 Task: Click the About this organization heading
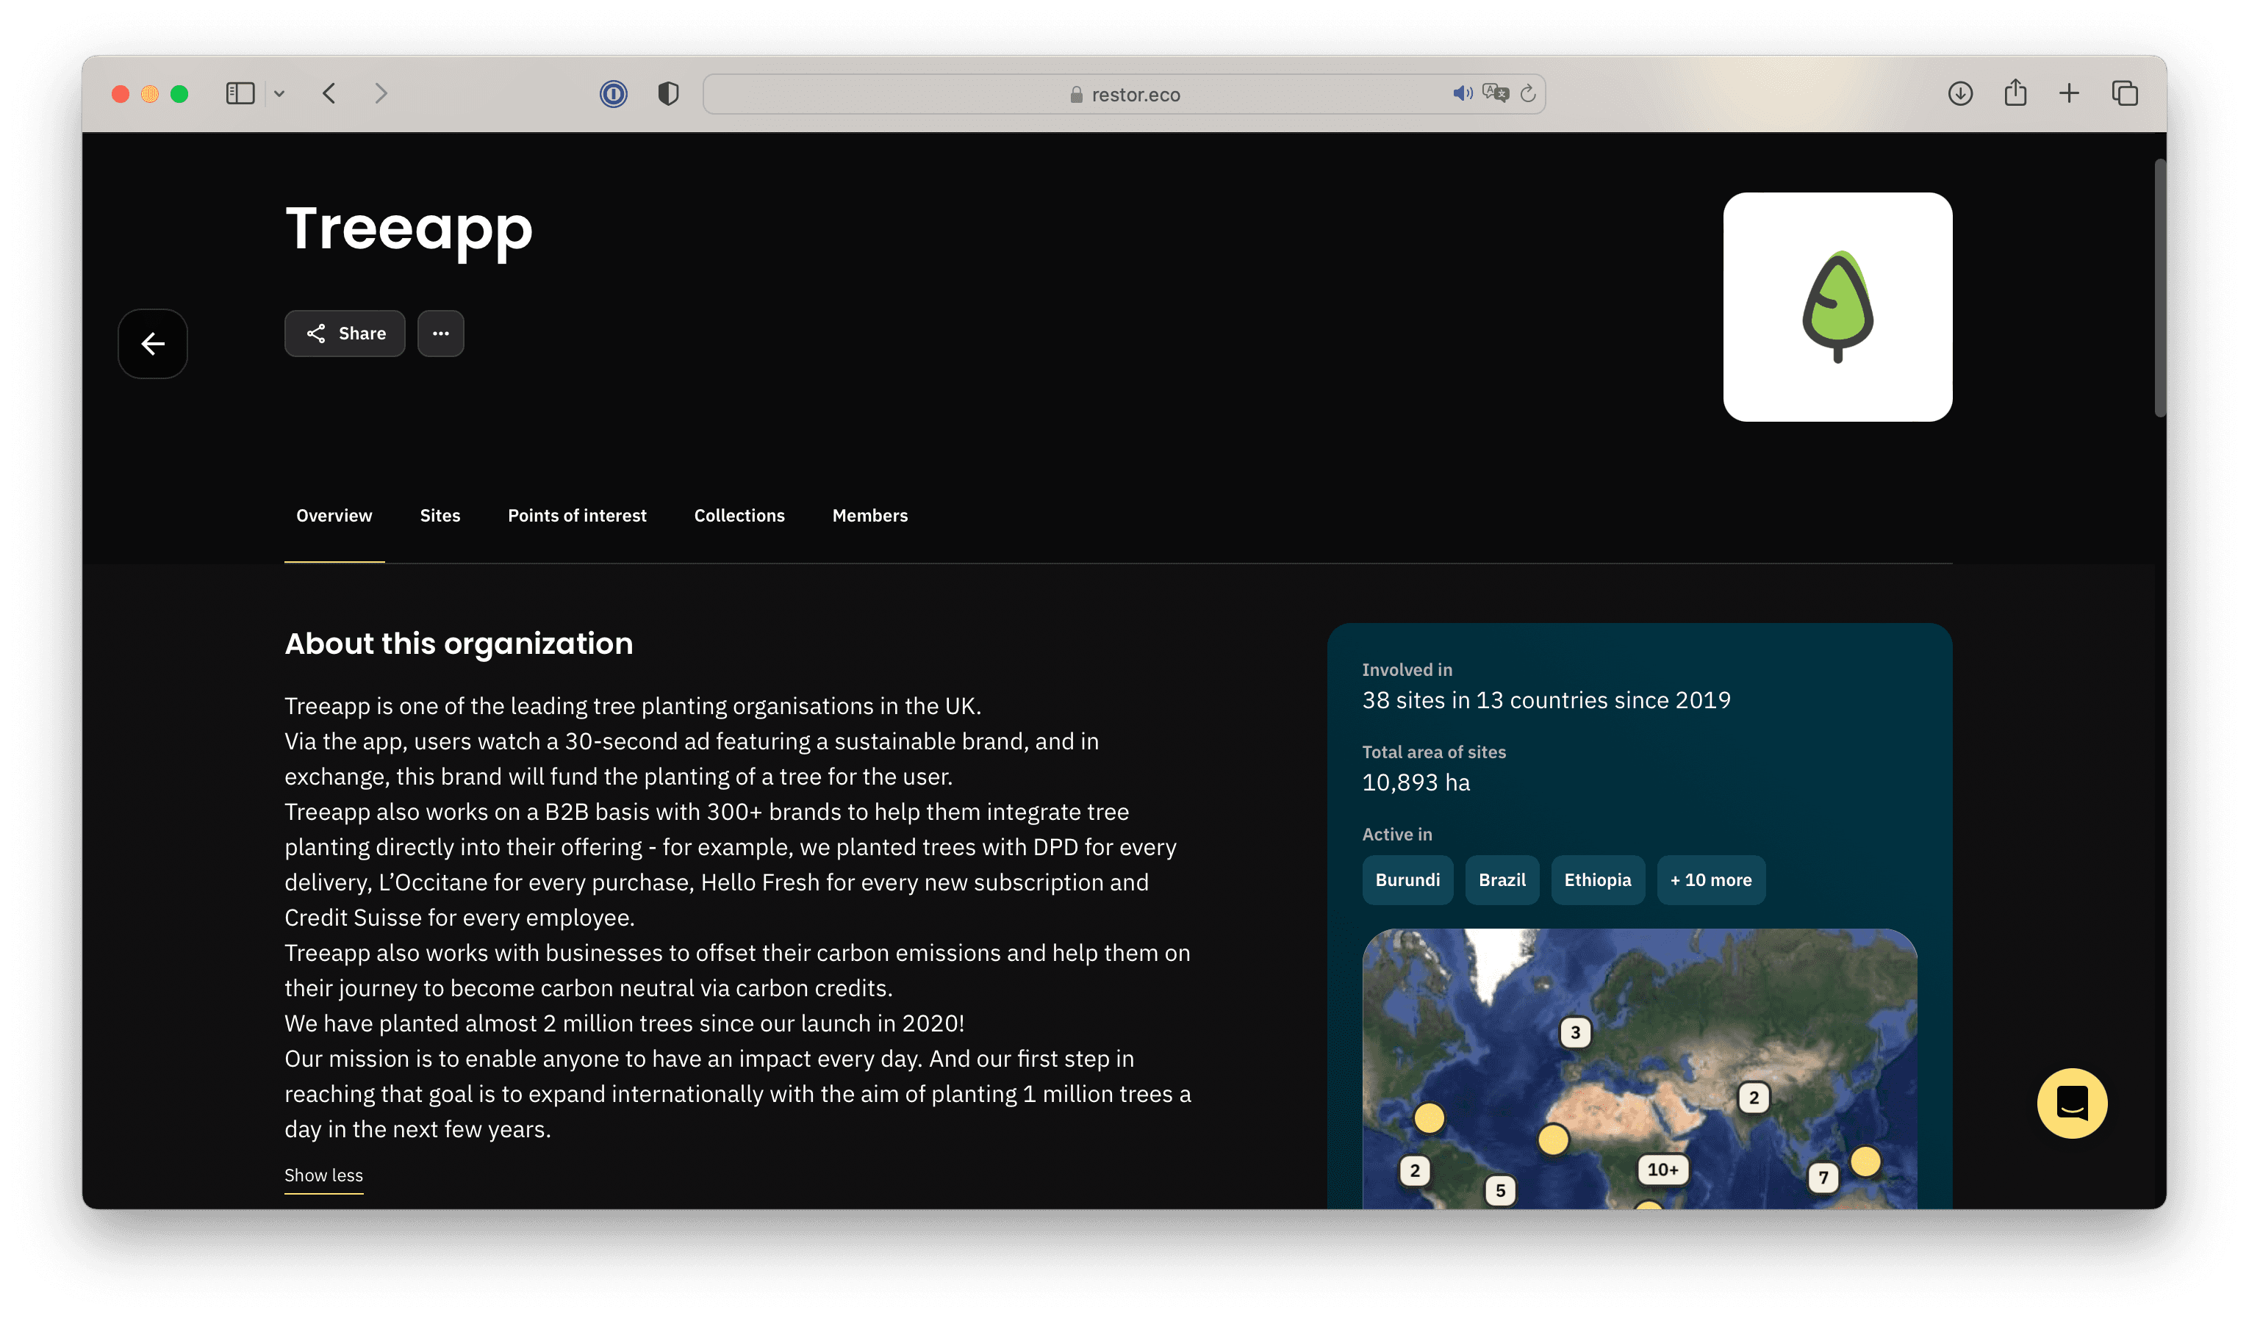459,644
